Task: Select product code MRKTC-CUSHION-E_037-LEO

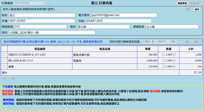Action: [x=27, y=55]
